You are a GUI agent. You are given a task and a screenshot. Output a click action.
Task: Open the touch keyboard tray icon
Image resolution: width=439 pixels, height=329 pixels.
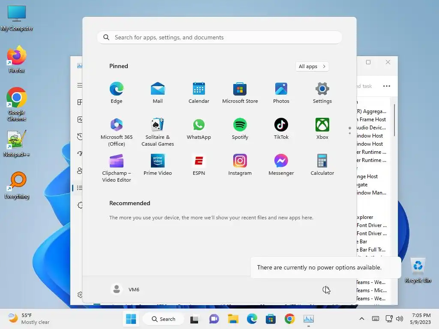(376, 319)
